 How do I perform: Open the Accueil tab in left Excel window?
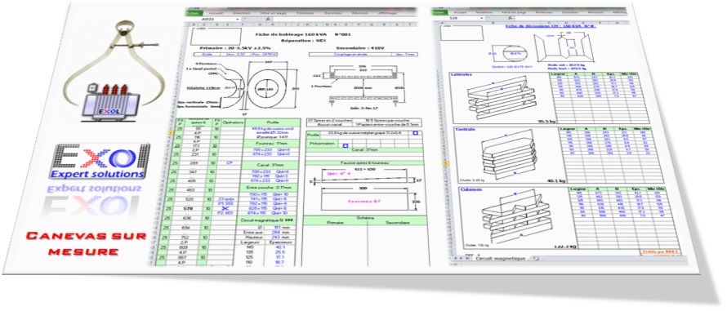click(216, 13)
